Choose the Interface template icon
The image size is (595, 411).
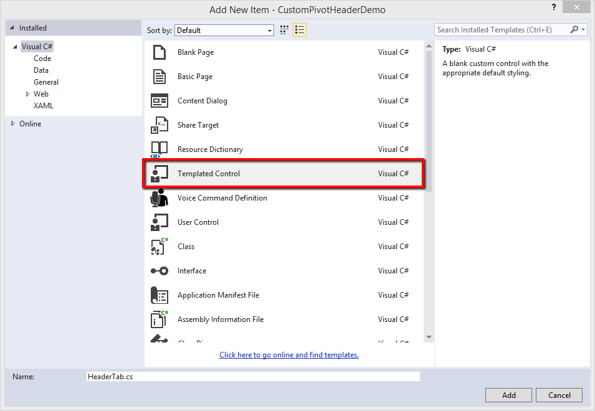pos(159,271)
